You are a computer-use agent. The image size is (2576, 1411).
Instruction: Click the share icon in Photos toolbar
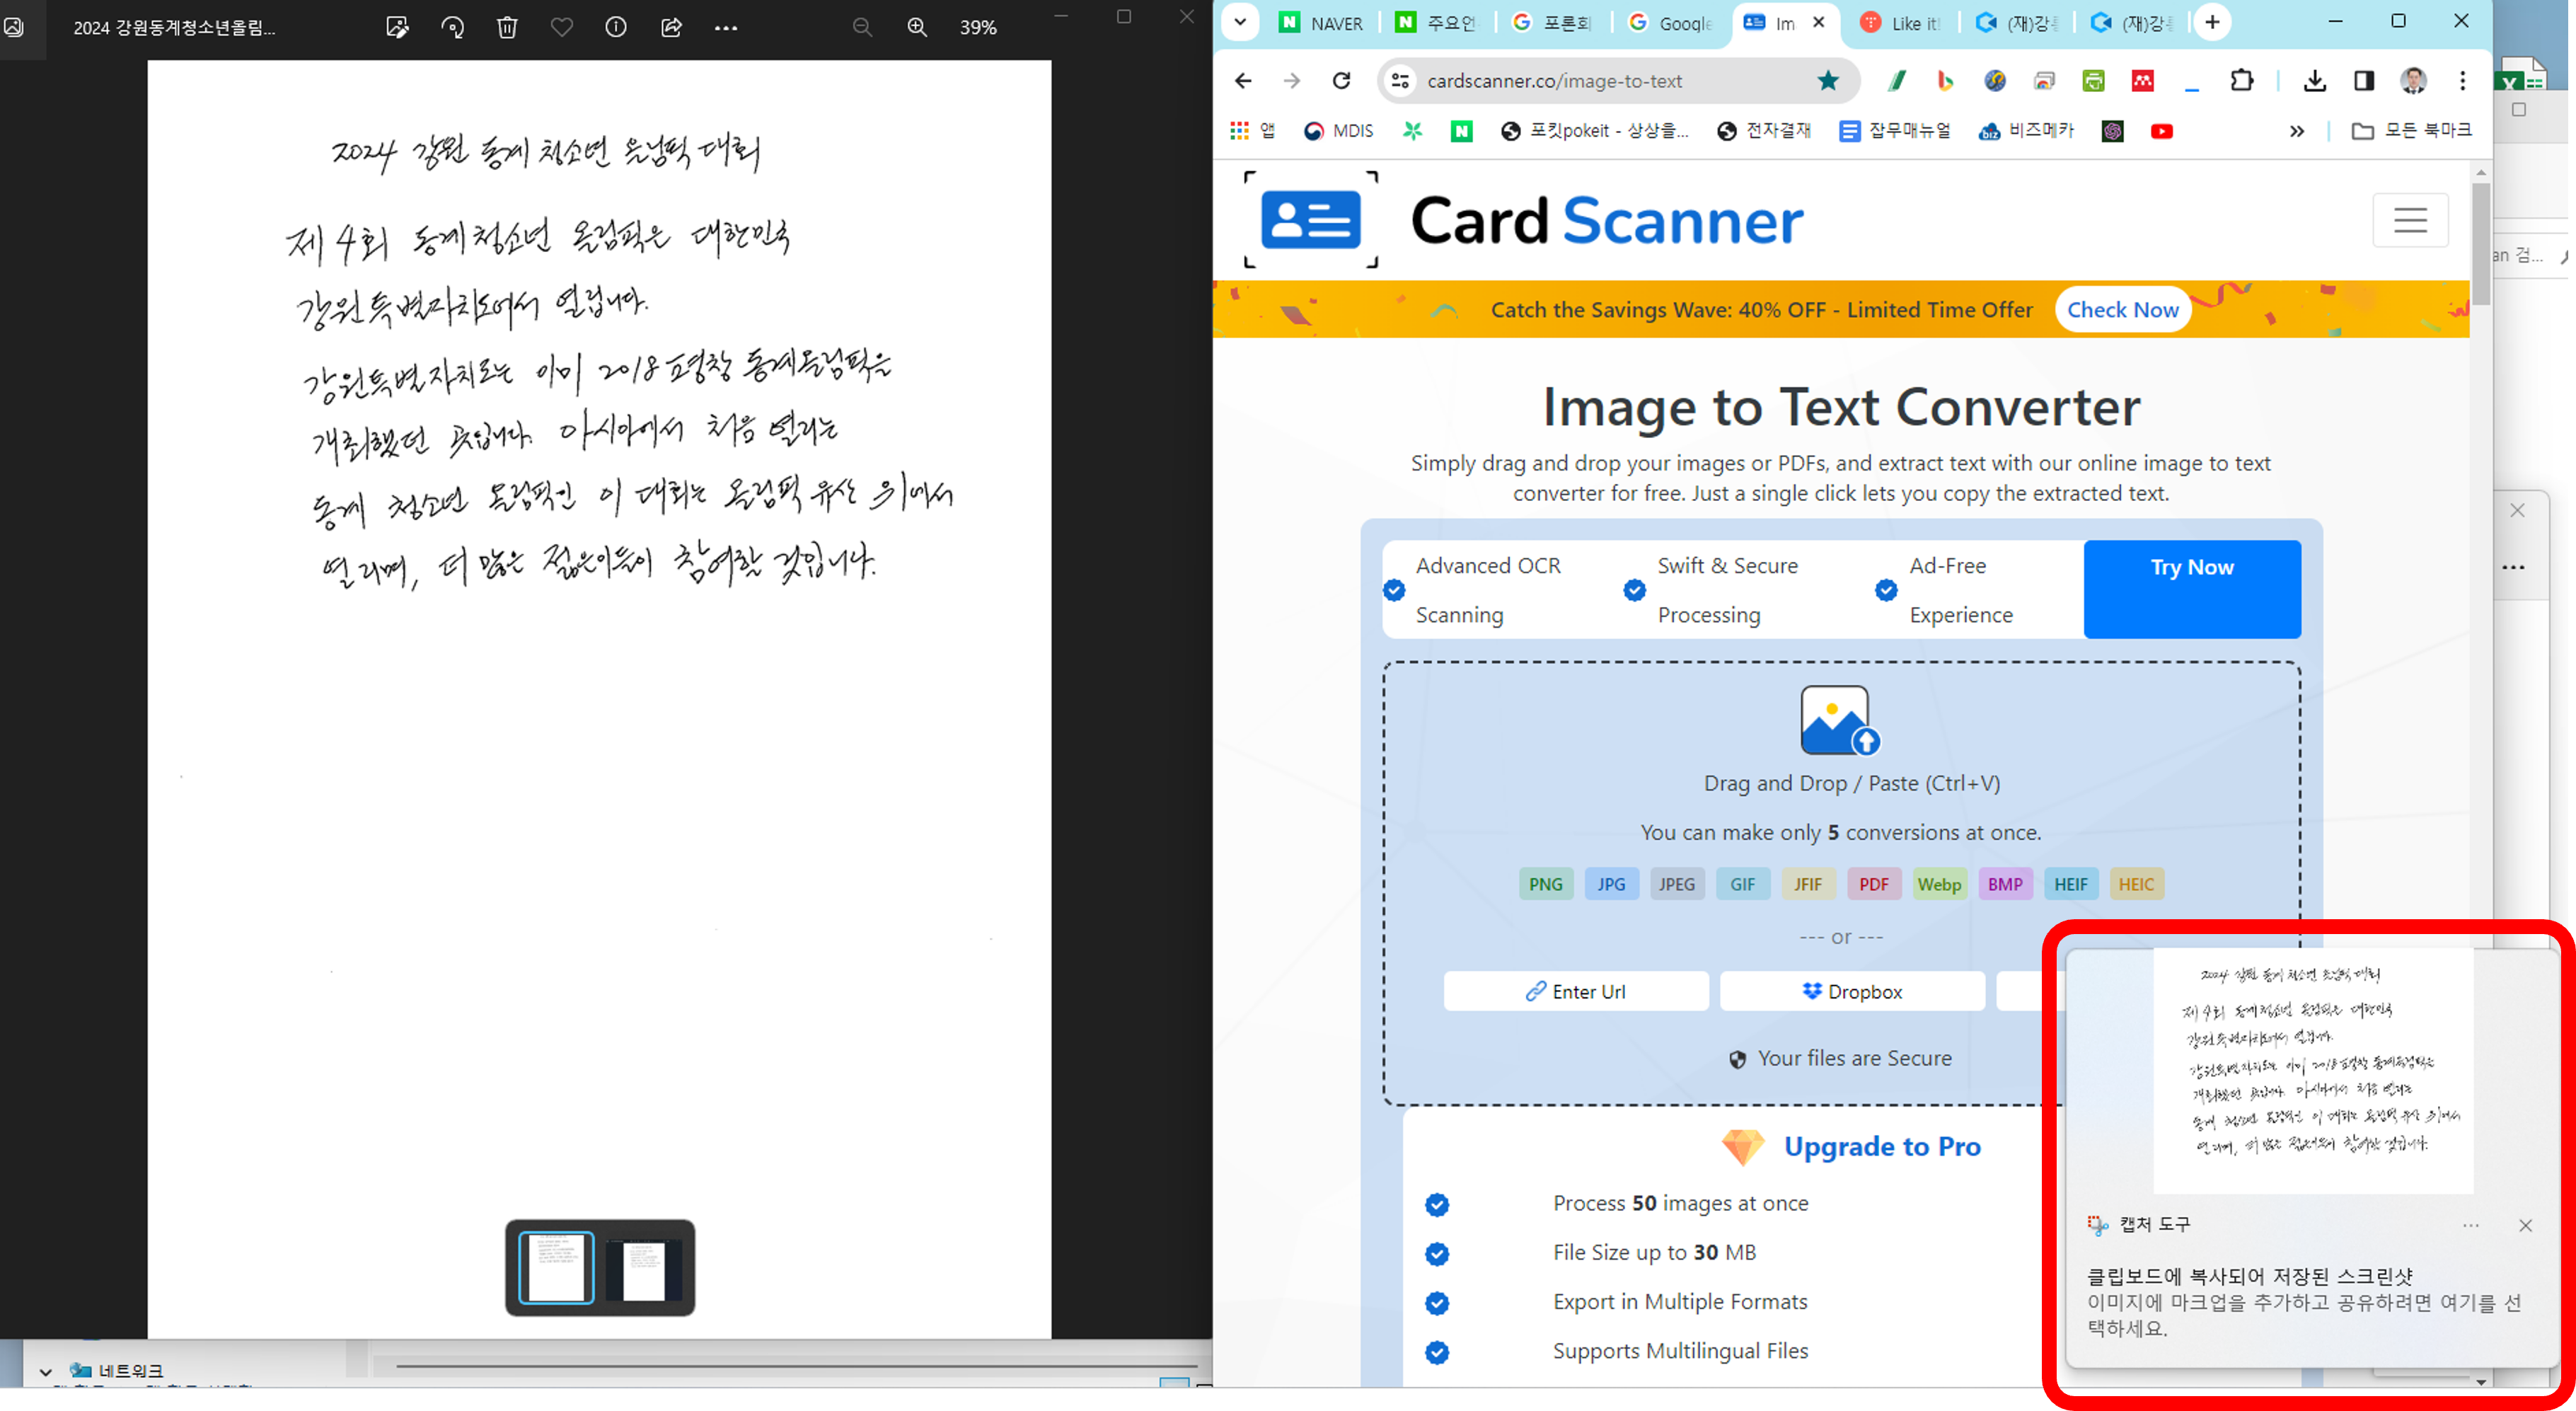click(671, 27)
